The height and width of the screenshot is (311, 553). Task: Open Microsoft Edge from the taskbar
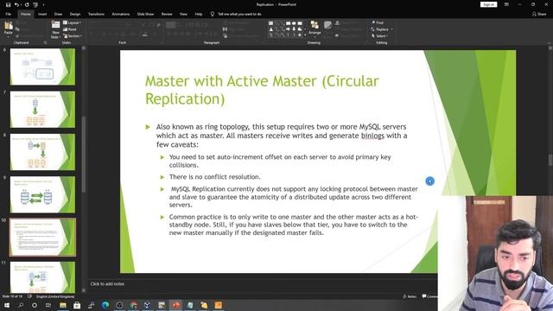[105, 305]
